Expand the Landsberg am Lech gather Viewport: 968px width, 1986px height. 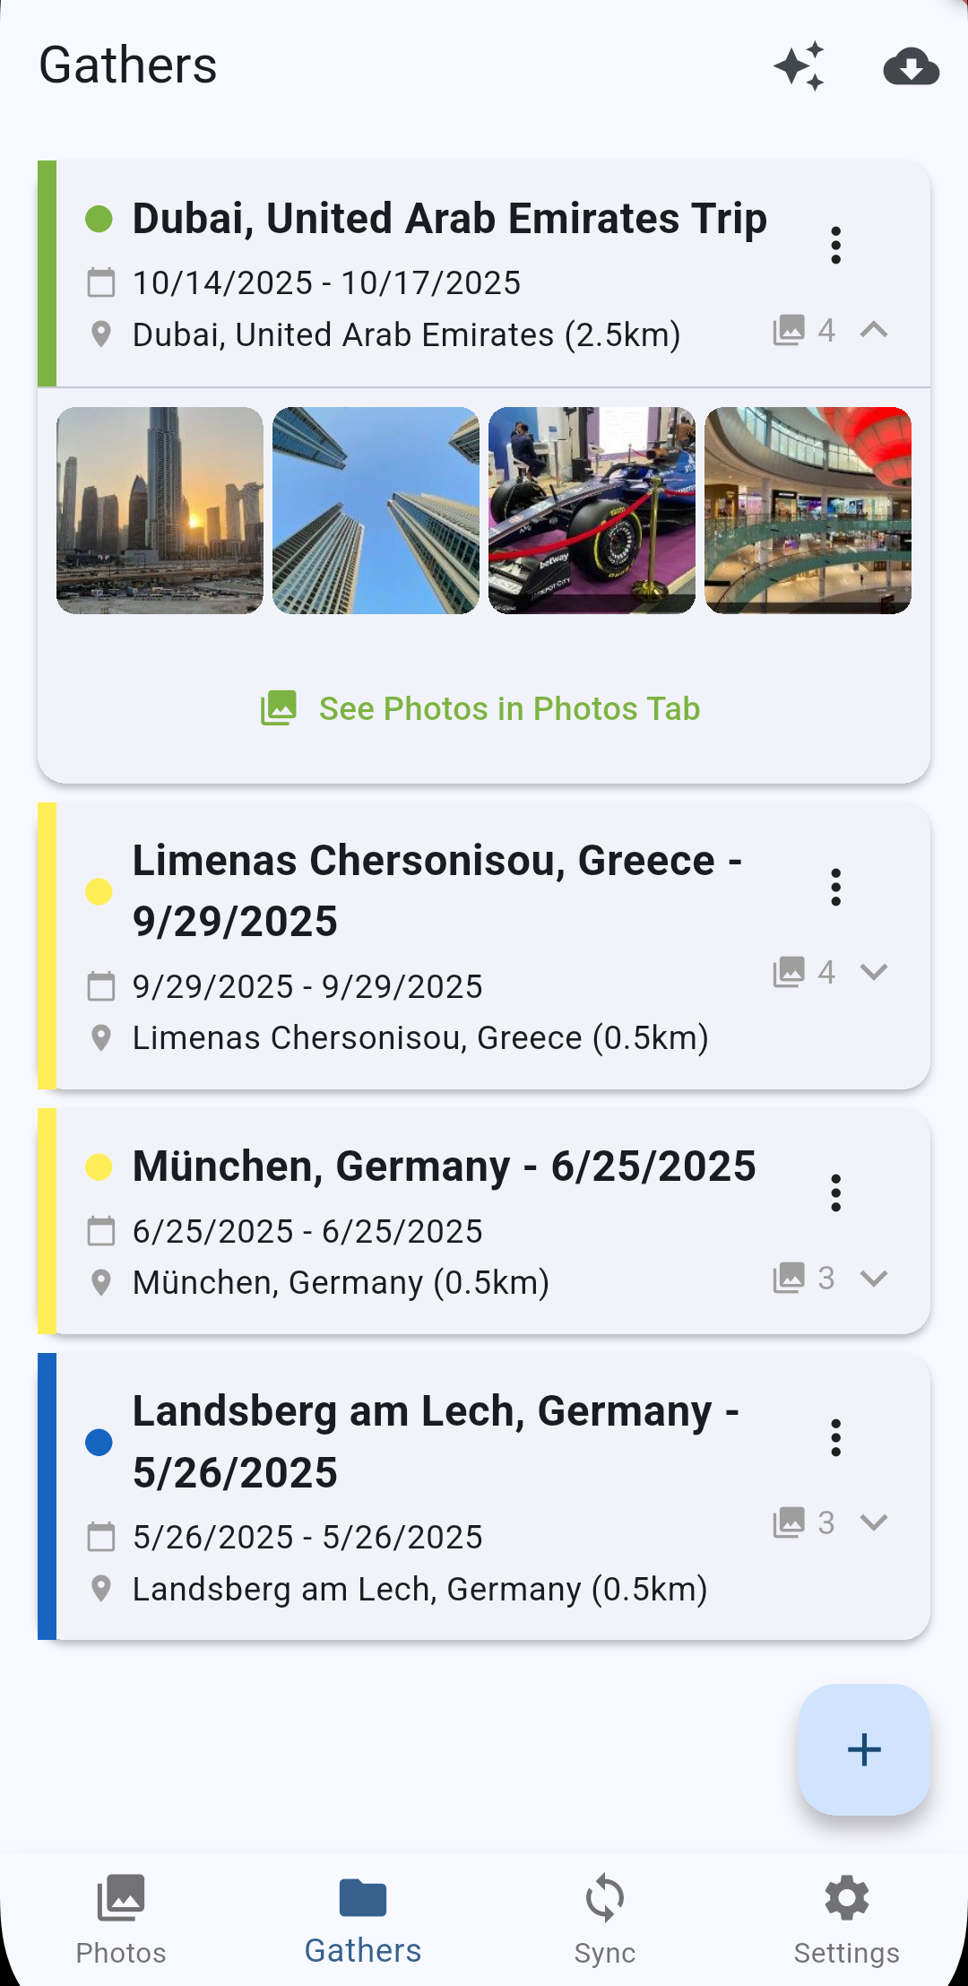point(874,1522)
